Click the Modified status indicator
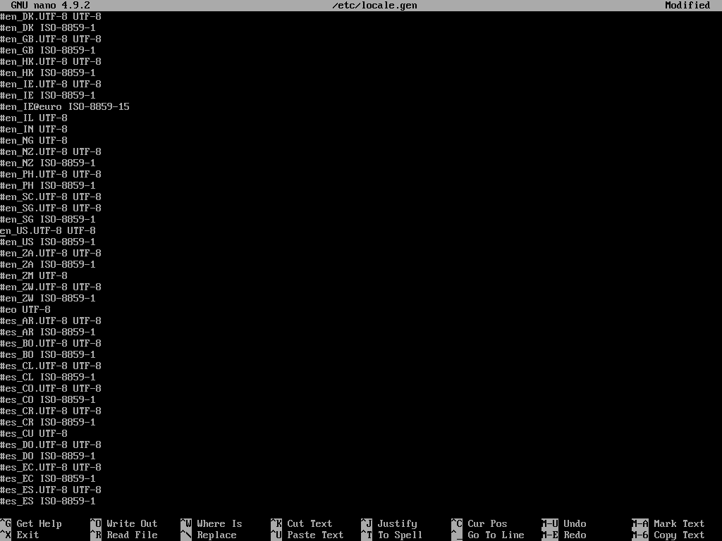722x541 pixels. click(687, 6)
